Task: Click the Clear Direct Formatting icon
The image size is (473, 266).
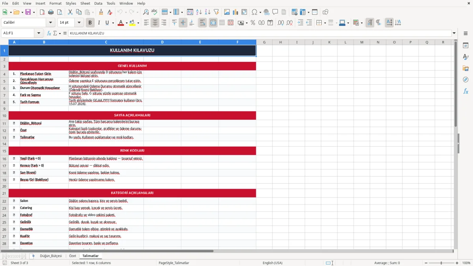Action: (x=110, y=12)
